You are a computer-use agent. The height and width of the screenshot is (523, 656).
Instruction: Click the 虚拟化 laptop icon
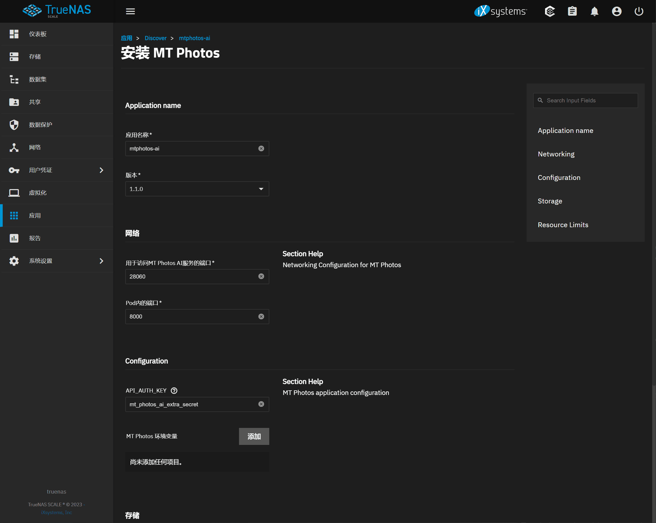(x=14, y=193)
